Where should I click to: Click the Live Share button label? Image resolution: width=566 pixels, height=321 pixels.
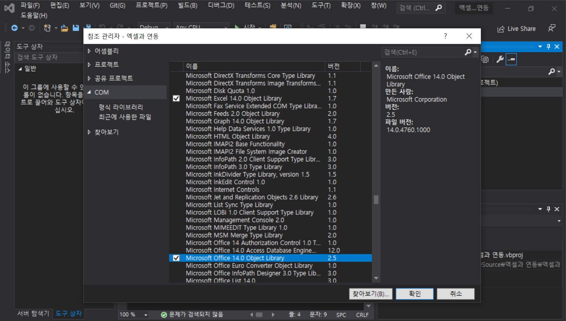[521, 29]
